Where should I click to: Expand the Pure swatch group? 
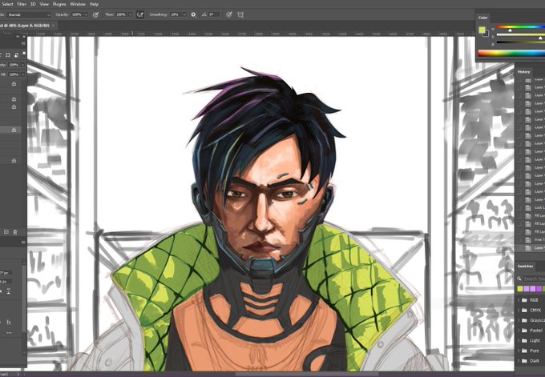[x=519, y=351]
